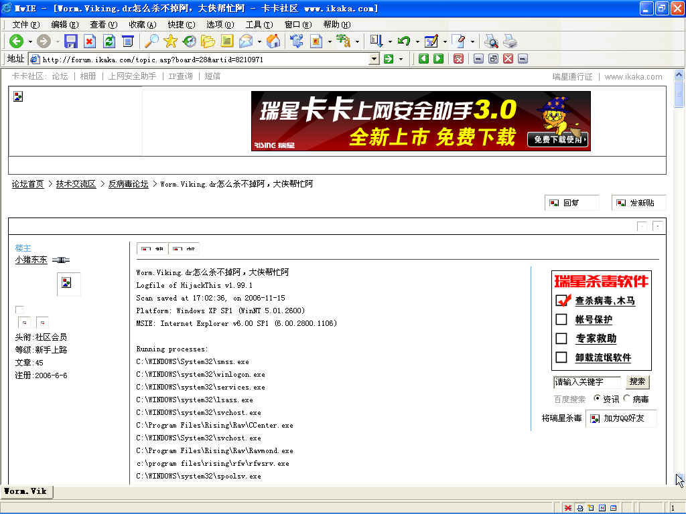Viewport: 686px width, 514px height.
Task: Click the translate characters icon in toolbar
Action: point(344,41)
